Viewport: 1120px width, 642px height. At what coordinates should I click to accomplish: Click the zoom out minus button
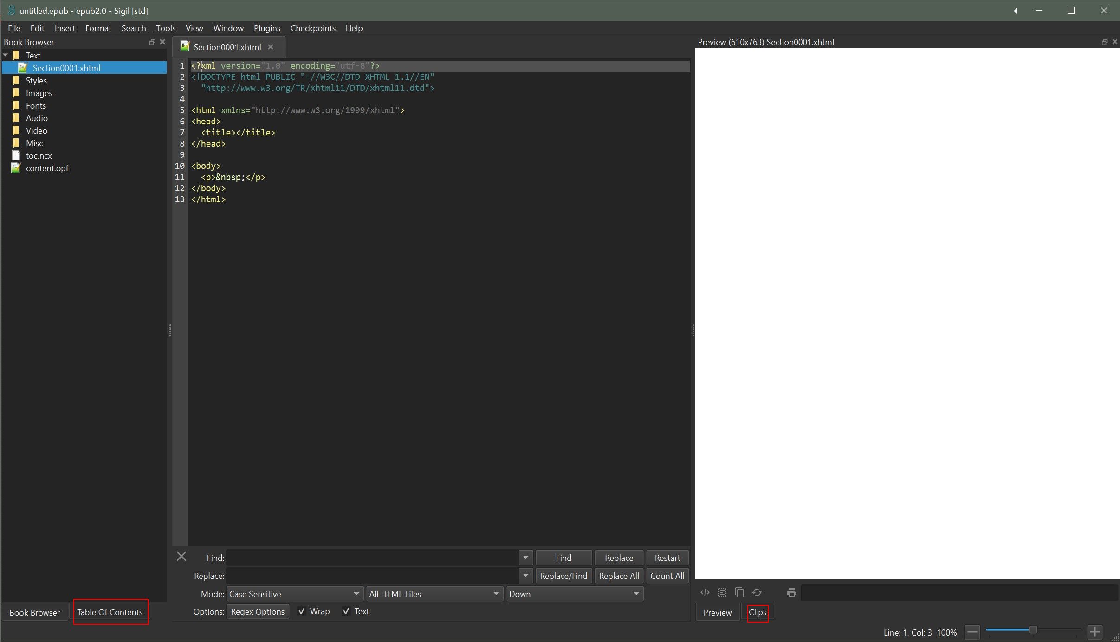click(972, 632)
